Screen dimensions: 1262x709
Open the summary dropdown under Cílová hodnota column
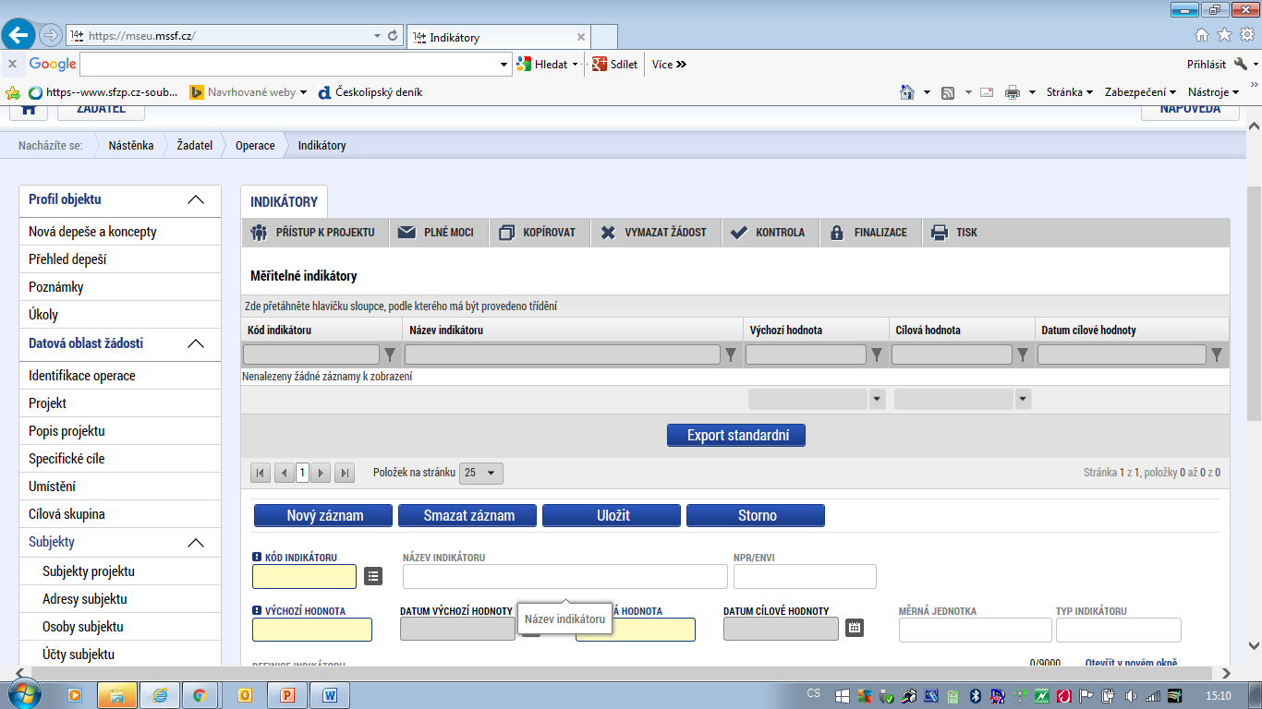[x=1023, y=399]
